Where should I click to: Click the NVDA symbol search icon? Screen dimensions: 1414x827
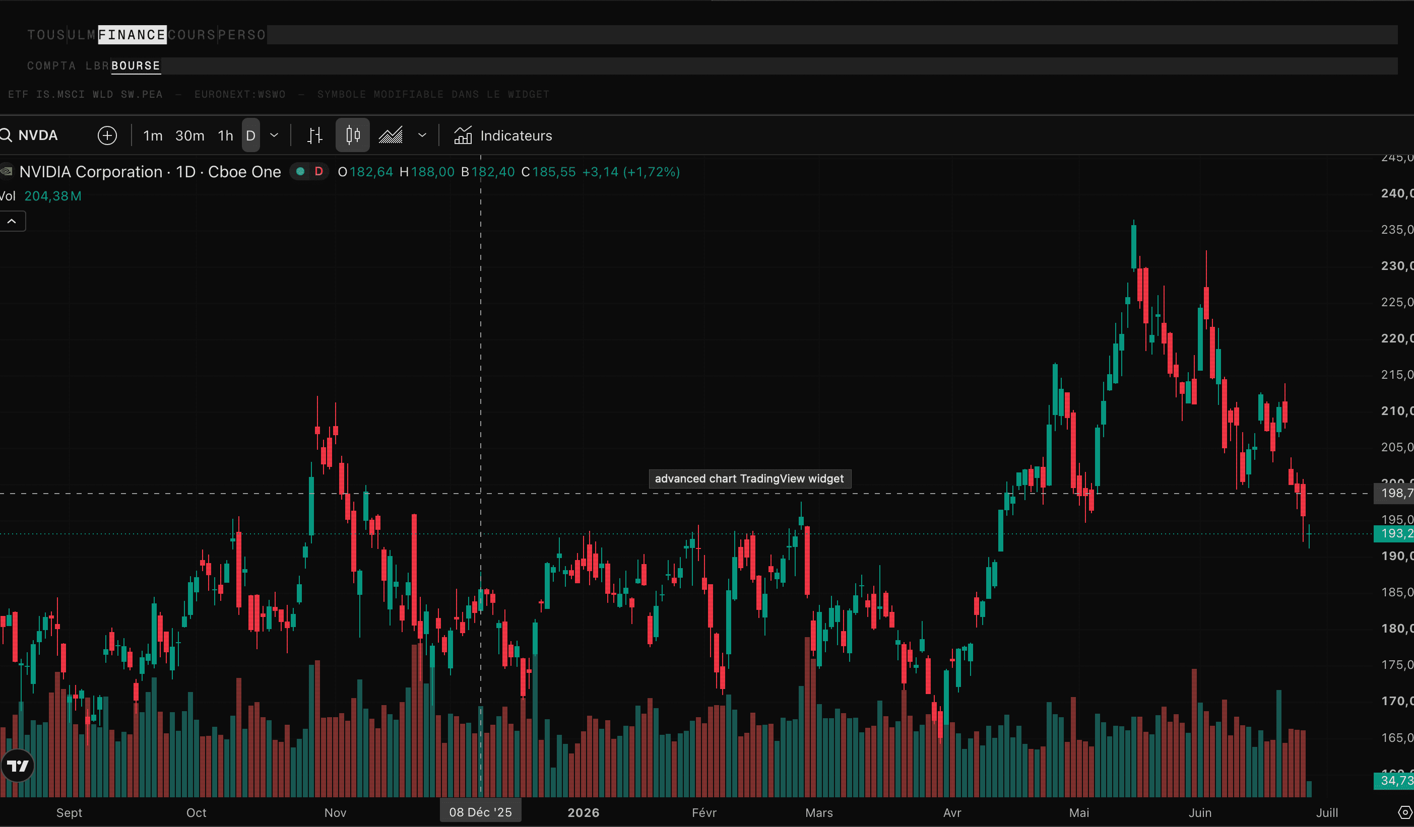pos(6,135)
